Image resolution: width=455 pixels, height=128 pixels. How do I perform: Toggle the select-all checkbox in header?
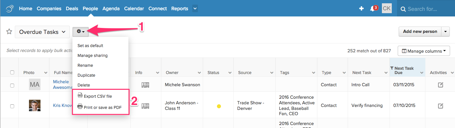pos(12,72)
